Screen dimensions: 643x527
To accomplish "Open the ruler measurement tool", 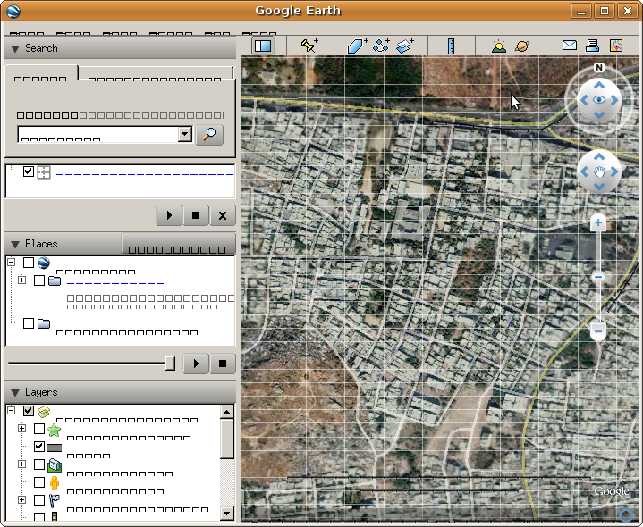I will 451,46.
